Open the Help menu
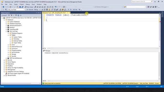The width and height of the screenshot is (164, 92). [x=45, y=4]
